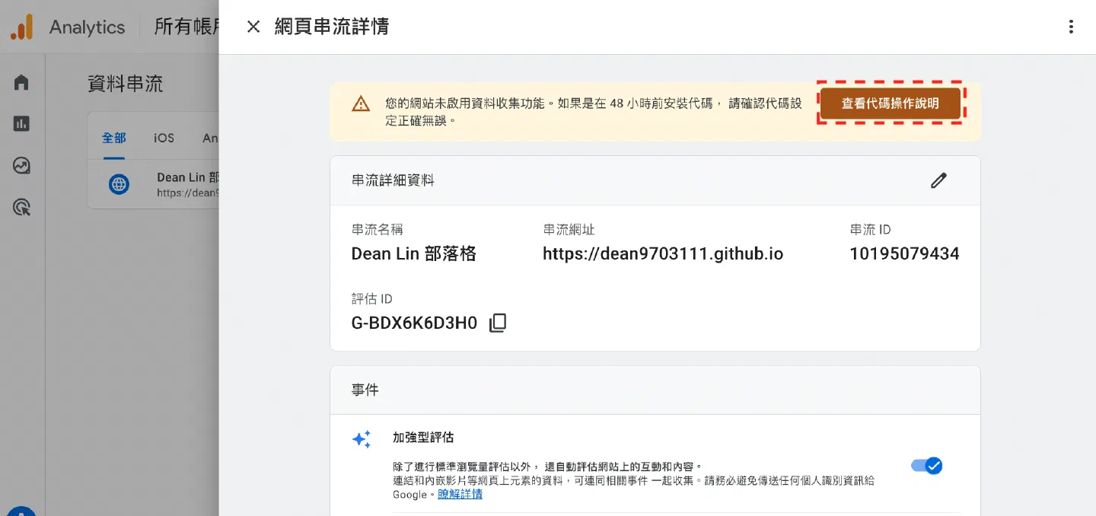1096x516 pixels.
Task: Close the web stream details panel
Action: click(x=253, y=27)
